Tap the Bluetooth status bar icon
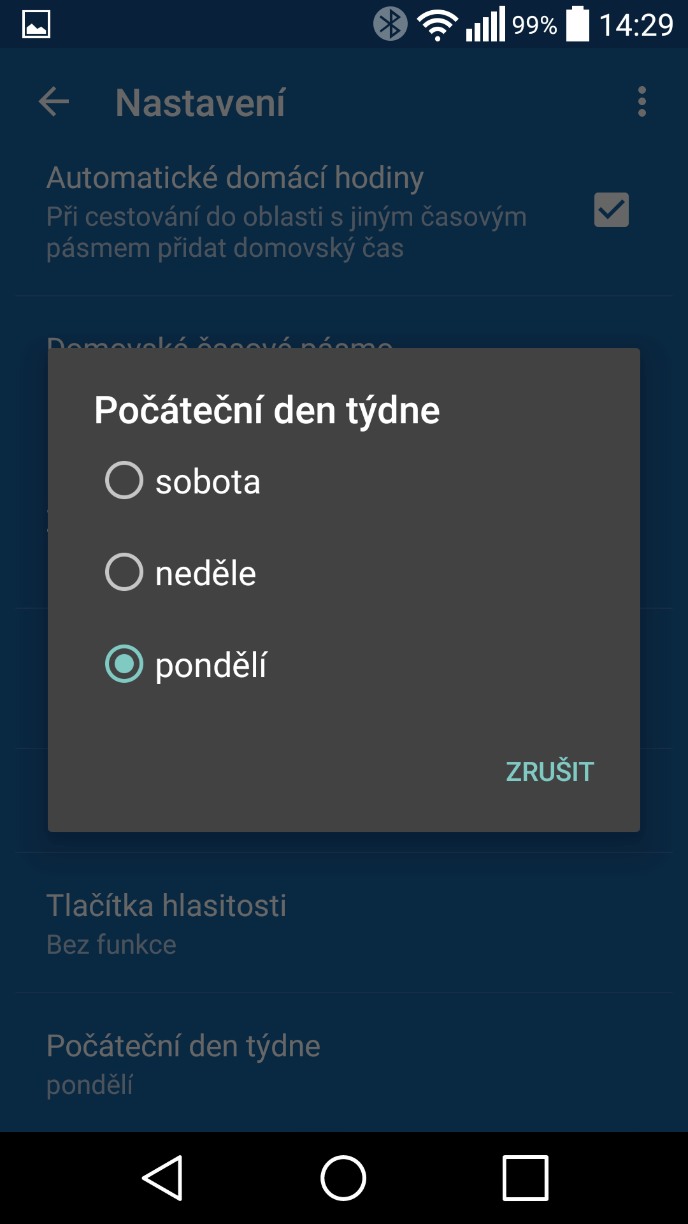 390,24
